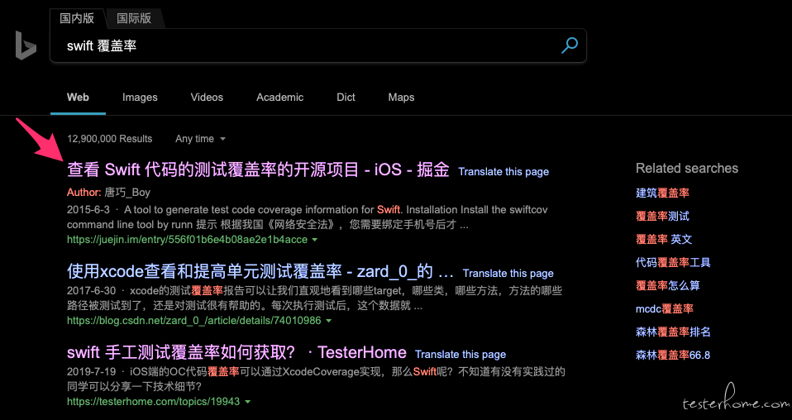Search related term 代码覆盖率工具
This screenshot has width=792, height=420.
click(673, 262)
